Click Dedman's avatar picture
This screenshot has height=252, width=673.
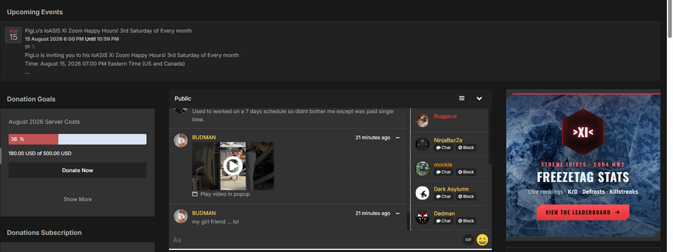tap(423, 217)
